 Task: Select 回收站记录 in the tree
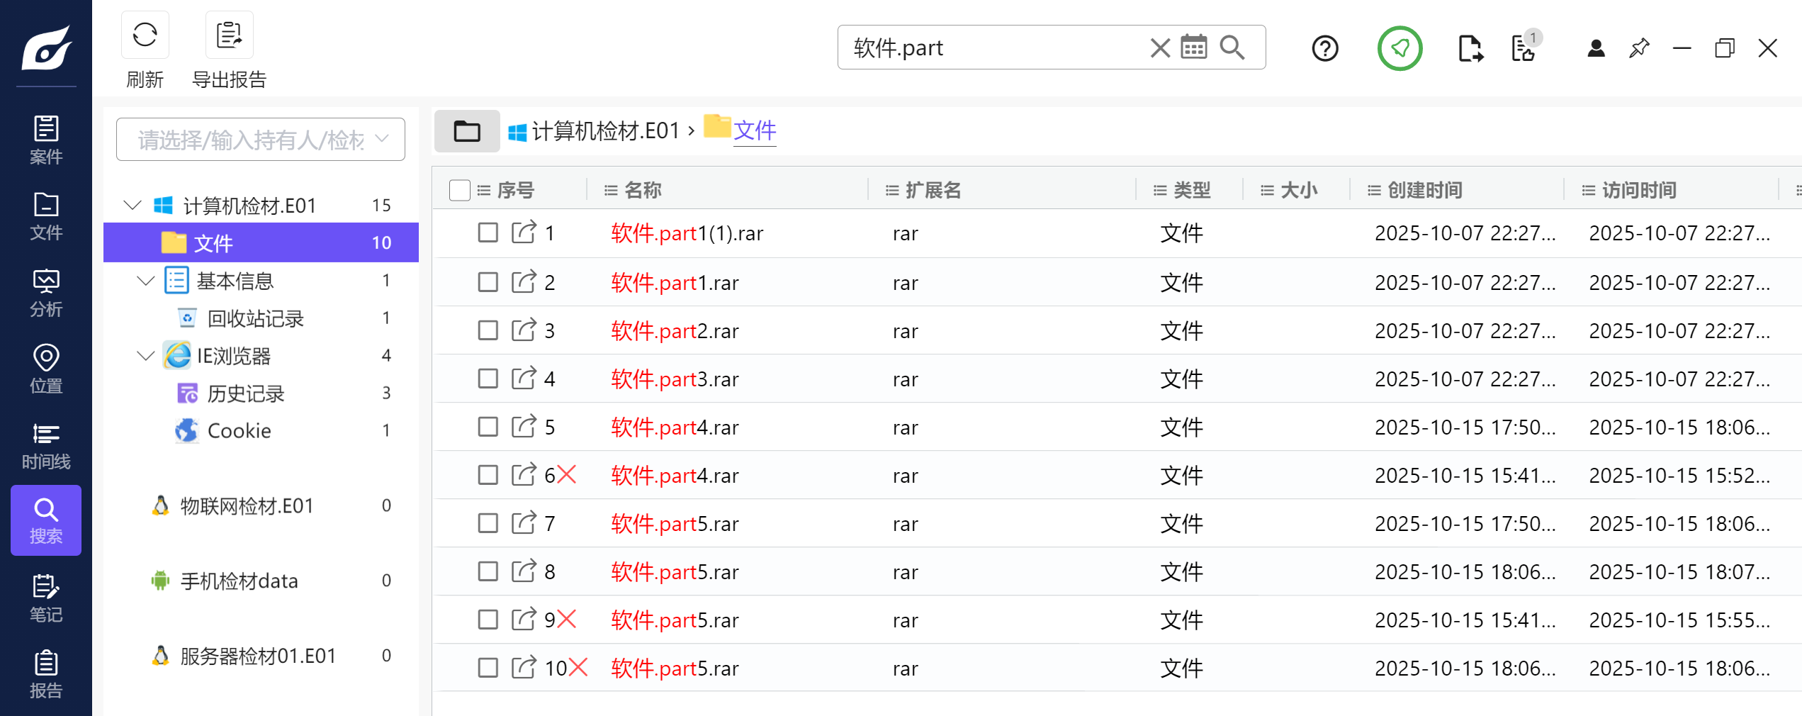point(255,318)
